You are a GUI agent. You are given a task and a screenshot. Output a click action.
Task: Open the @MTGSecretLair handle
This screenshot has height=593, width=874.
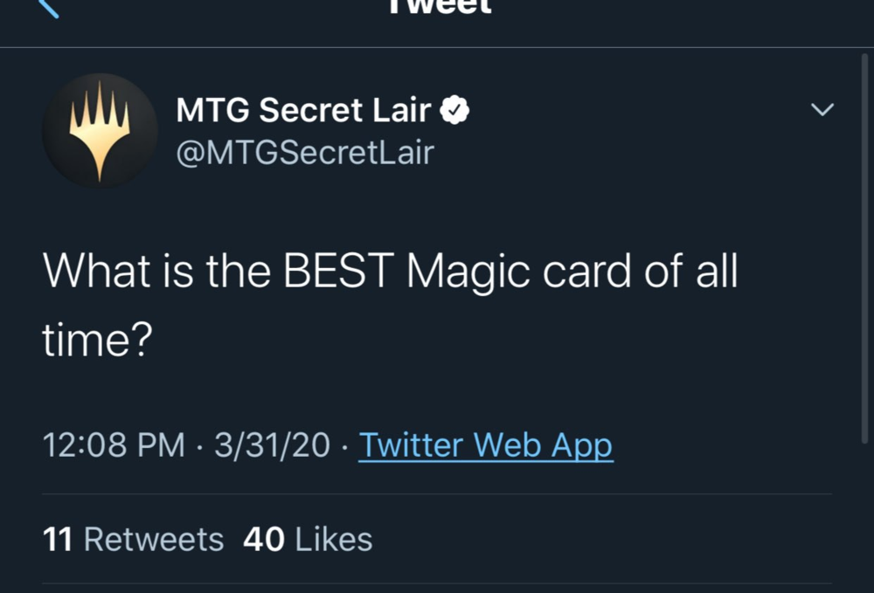pos(305,153)
